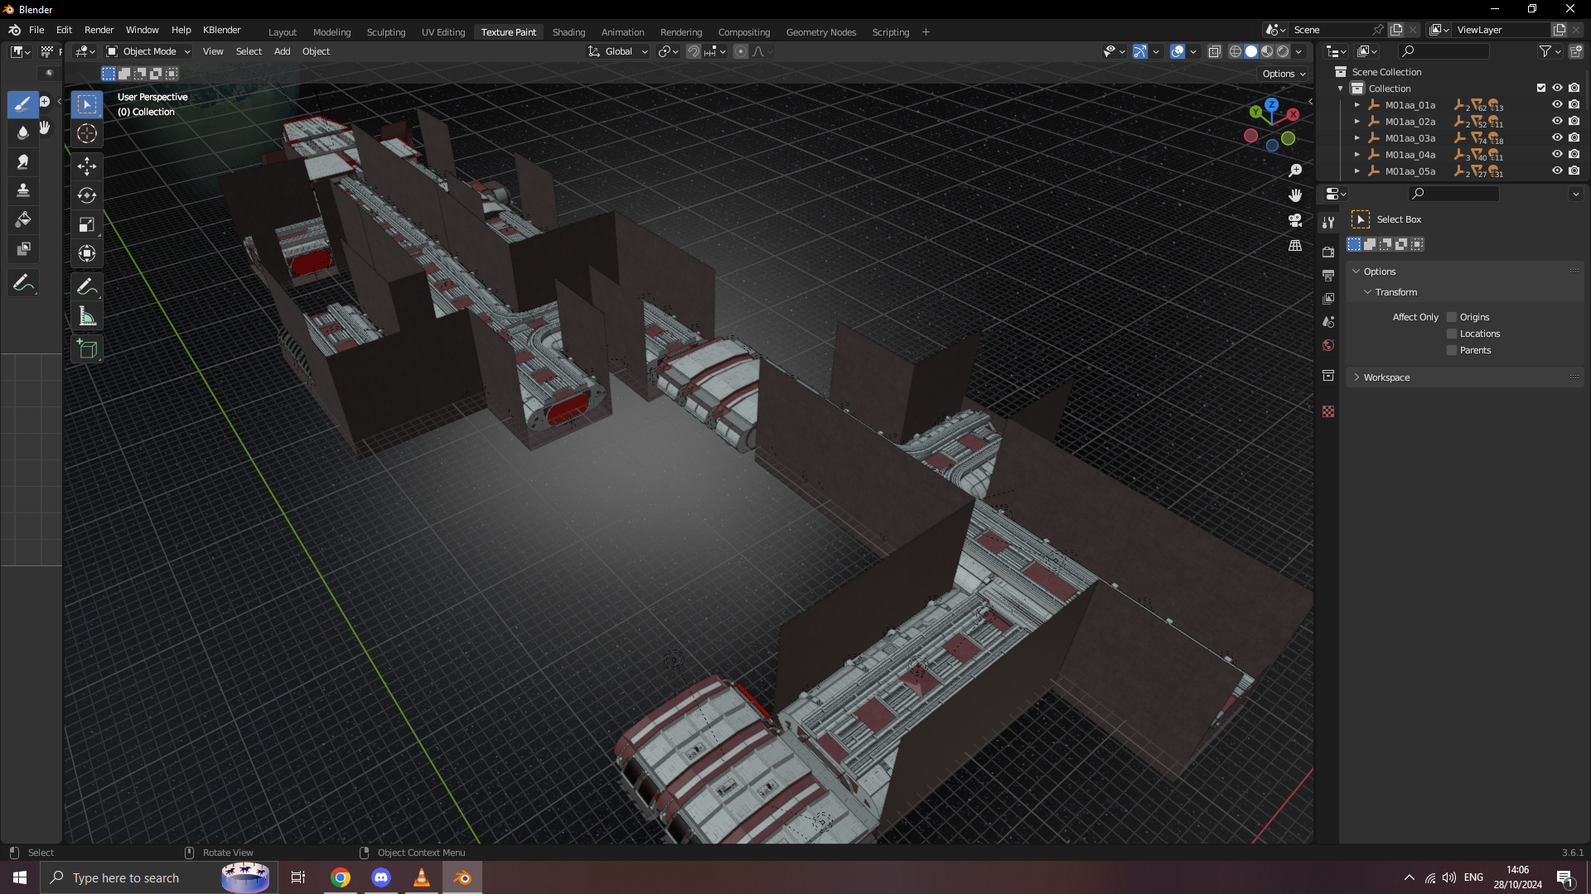Open the Object Mode dropdown
1591x894 pixels.
(x=148, y=51)
